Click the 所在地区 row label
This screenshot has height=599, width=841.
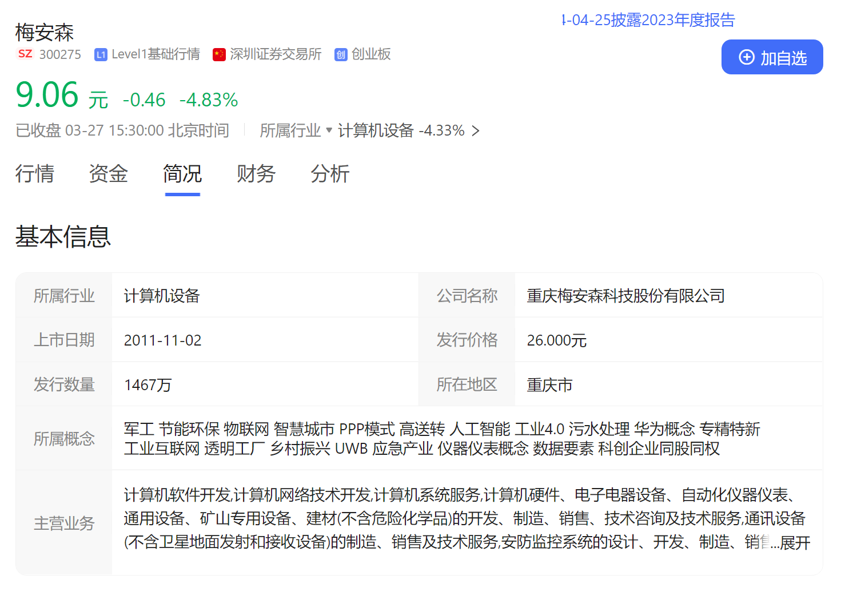click(x=467, y=384)
